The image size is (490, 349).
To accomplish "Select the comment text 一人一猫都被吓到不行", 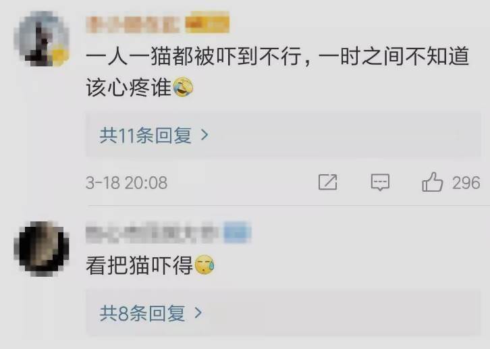I will point(194,57).
